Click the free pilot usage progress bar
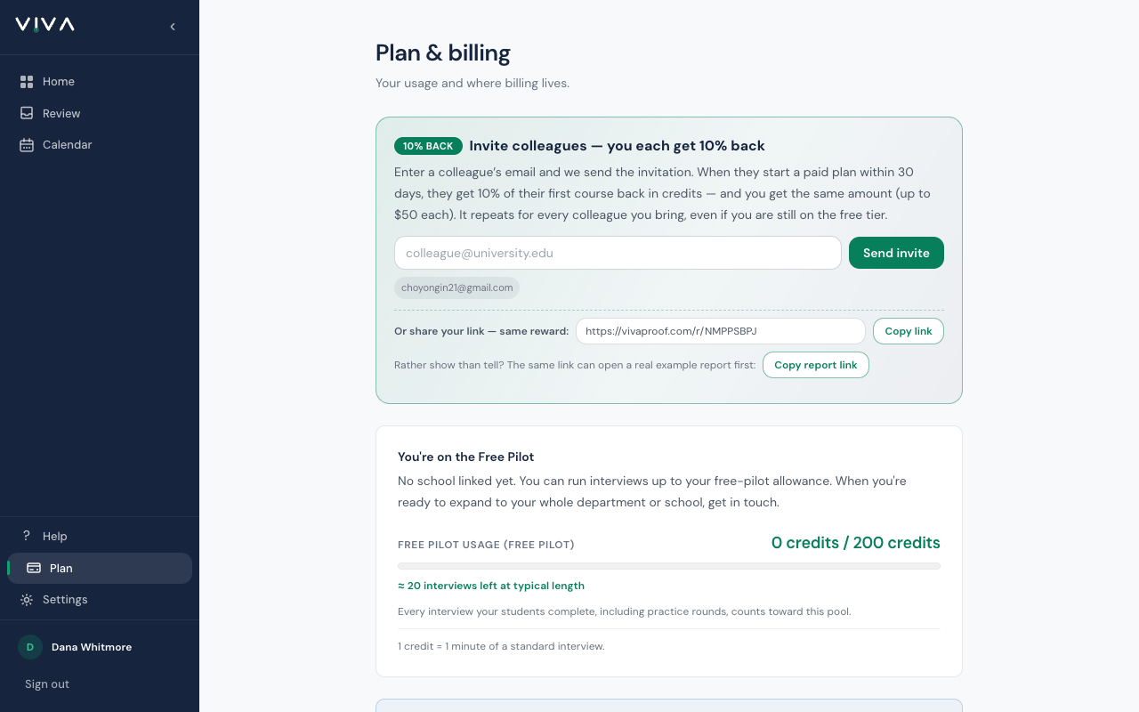Image resolution: width=1139 pixels, height=712 pixels. click(x=669, y=566)
